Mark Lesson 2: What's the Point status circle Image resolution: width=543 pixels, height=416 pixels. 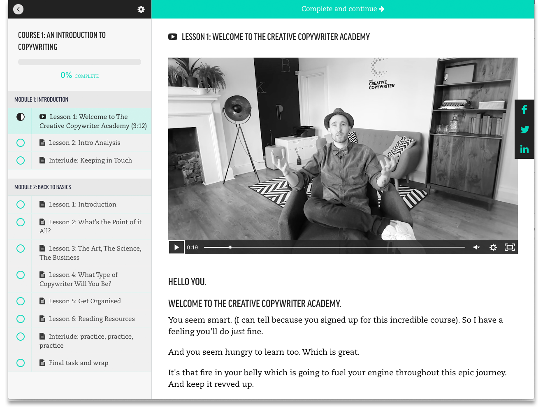21,222
